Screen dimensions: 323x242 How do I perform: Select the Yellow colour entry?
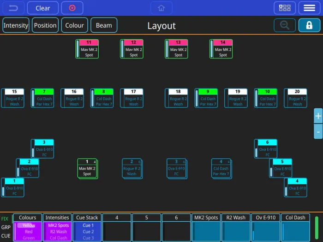click(x=29, y=225)
